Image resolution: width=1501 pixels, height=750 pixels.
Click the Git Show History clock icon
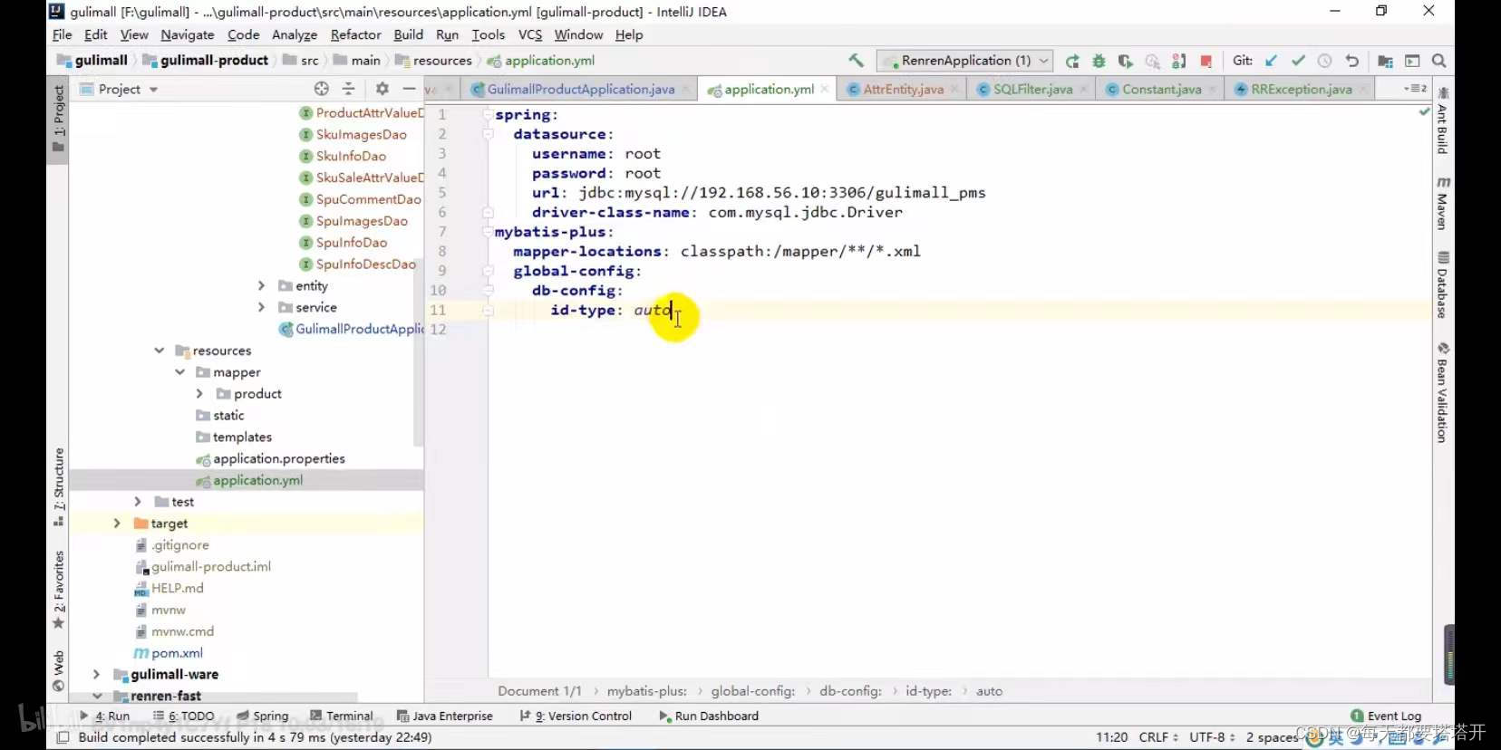pos(1324,61)
